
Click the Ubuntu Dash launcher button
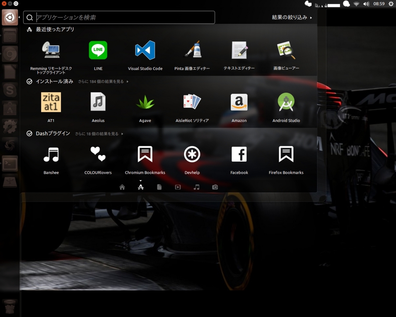(10, 17)
